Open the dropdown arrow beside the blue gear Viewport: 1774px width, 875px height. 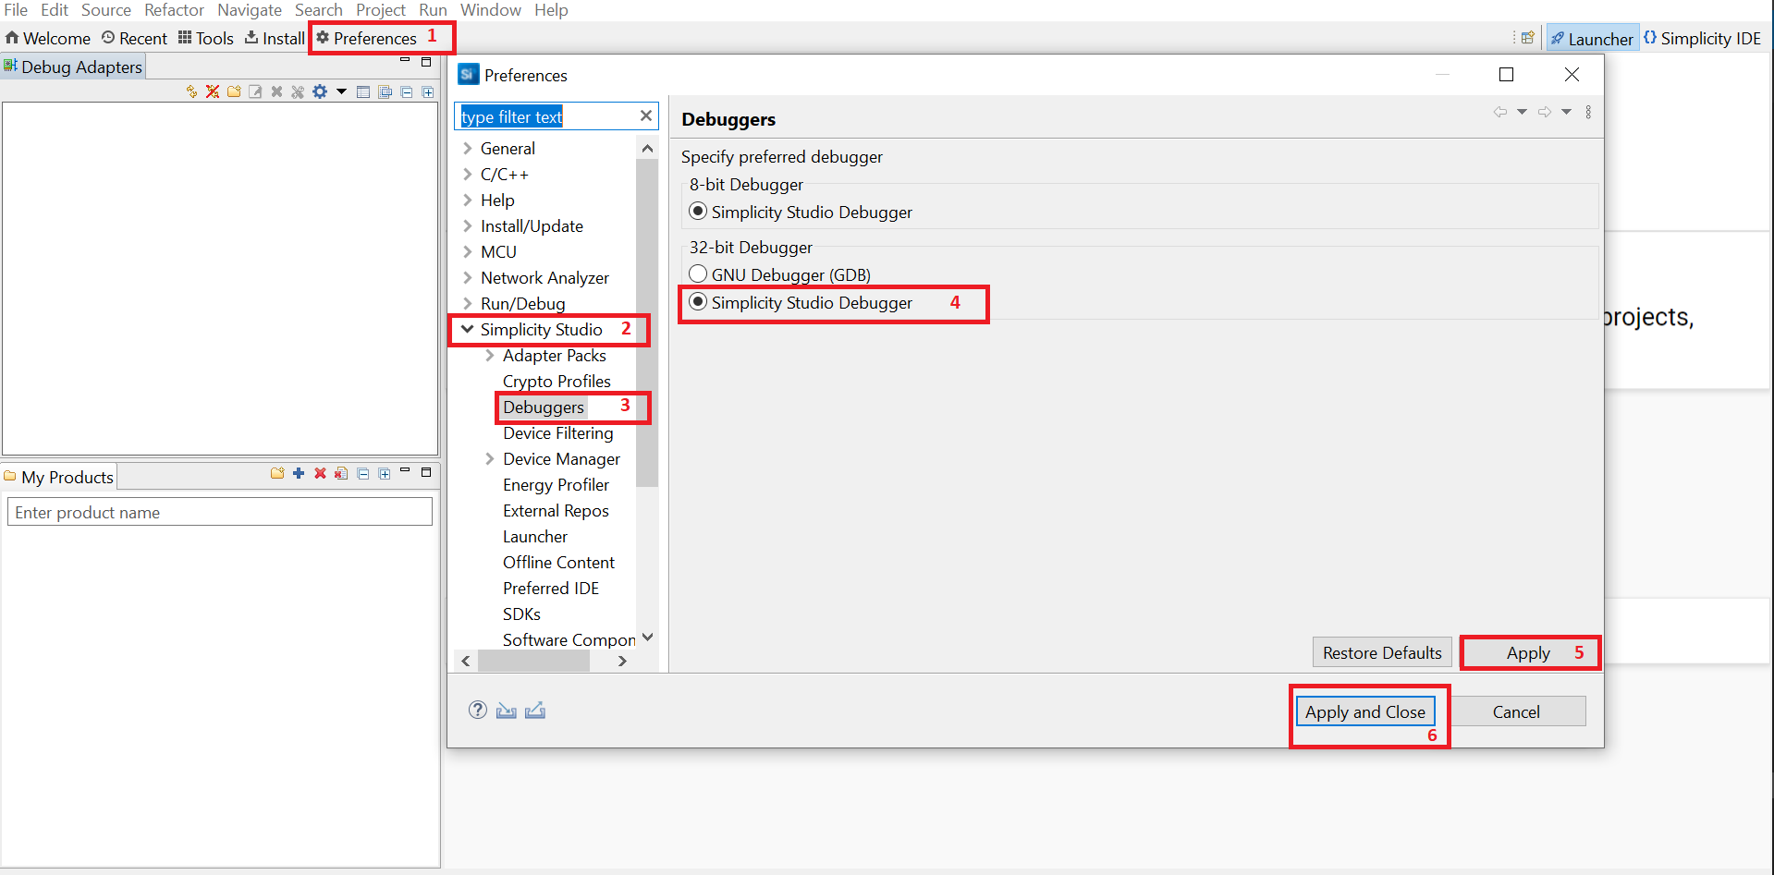341,91
